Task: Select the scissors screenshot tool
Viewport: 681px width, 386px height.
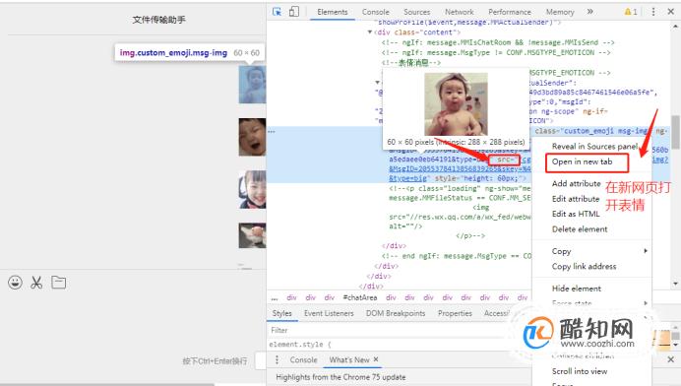Action: 36,283
